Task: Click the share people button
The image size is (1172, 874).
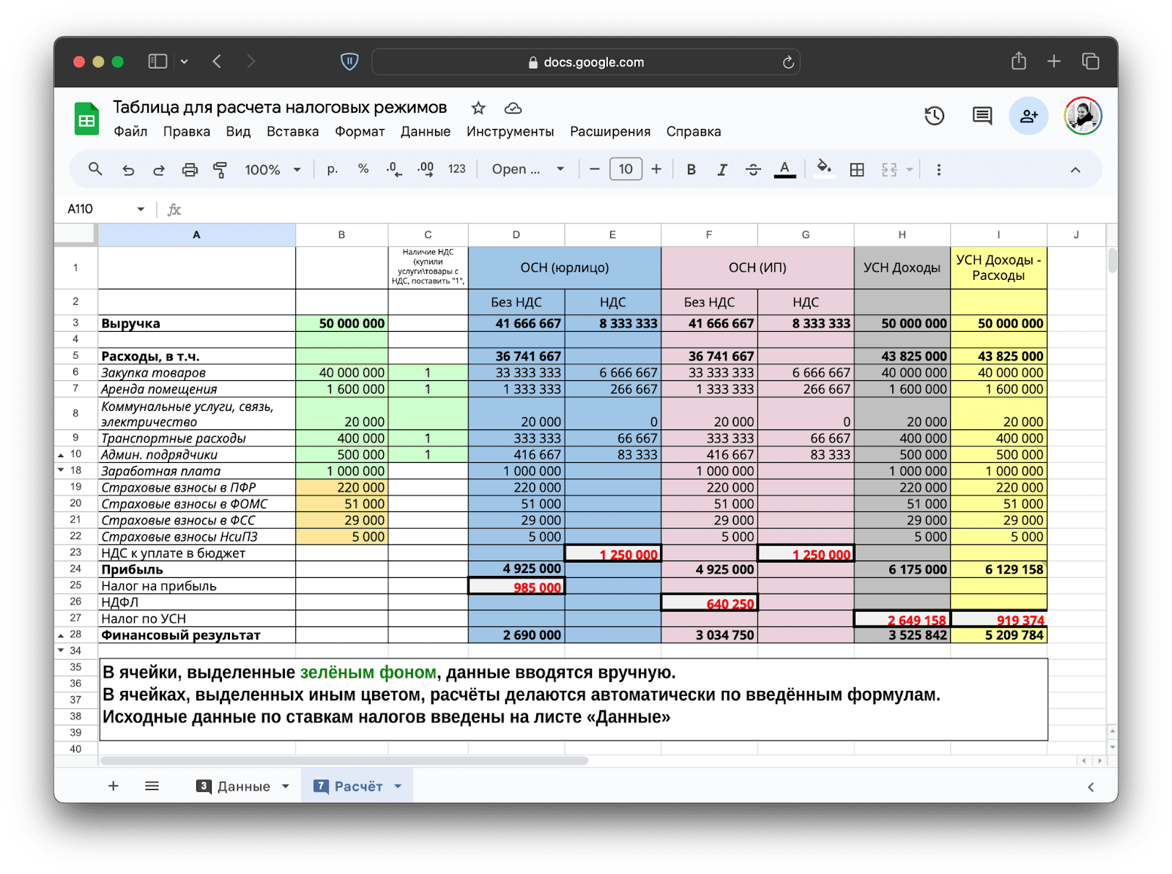Action: pos(1028,116)
